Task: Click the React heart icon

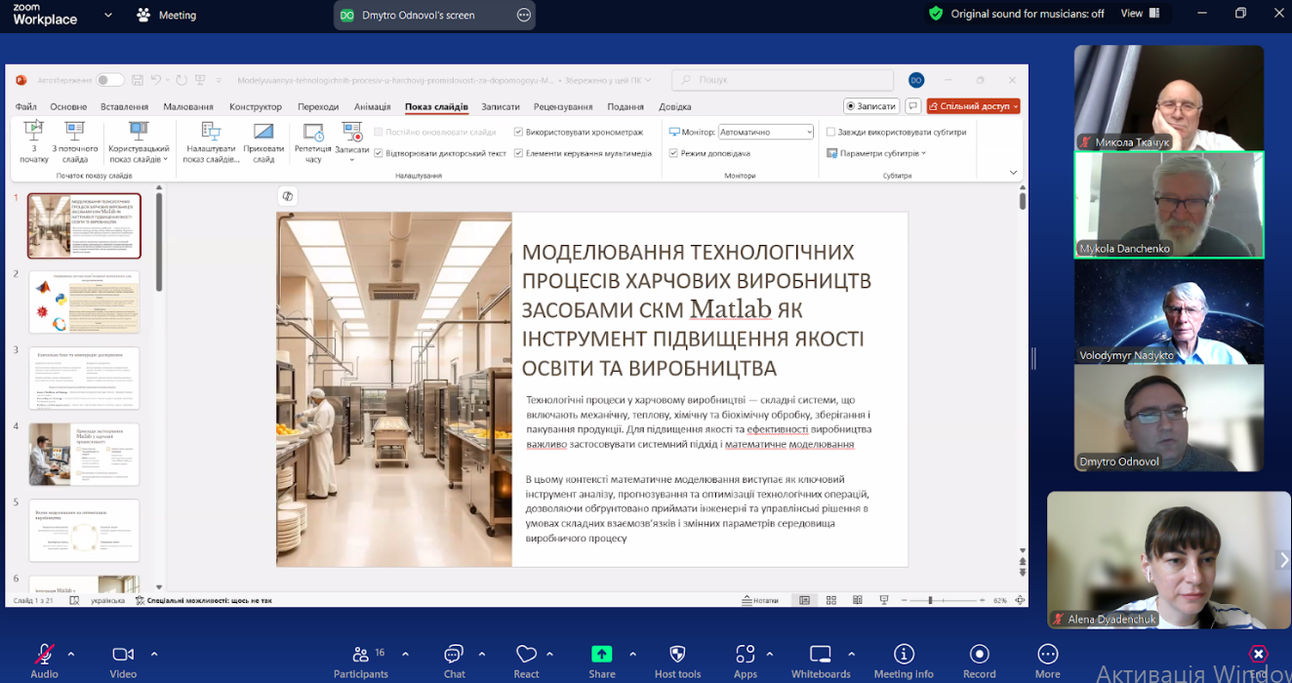Action: (x=526, y=655)
